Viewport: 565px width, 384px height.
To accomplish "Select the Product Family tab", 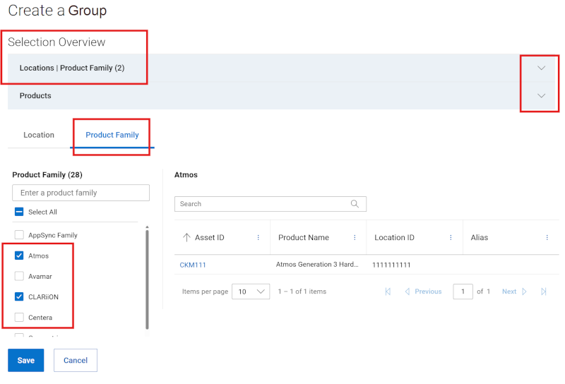I will pos(112,135).
